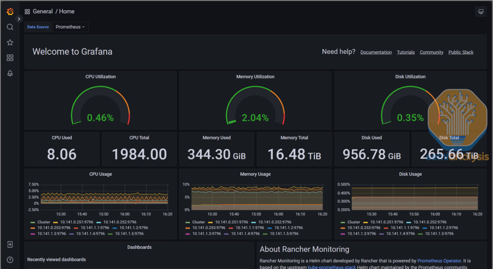
Task: Toggle 10.141.1.2:9796 series in Memory Usage legend
Action: [289, 228]
